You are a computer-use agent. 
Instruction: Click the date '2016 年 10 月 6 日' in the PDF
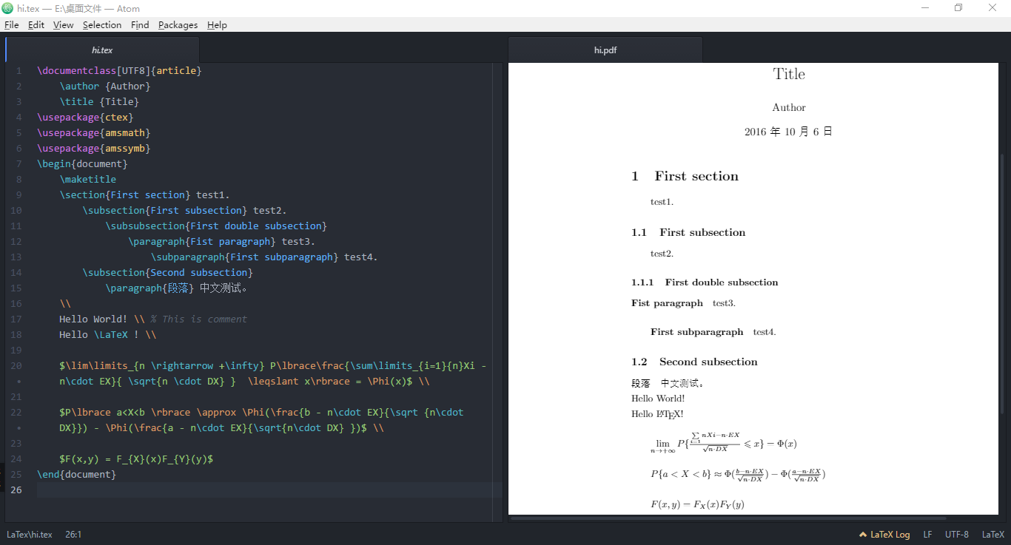[x=789, y=132]
